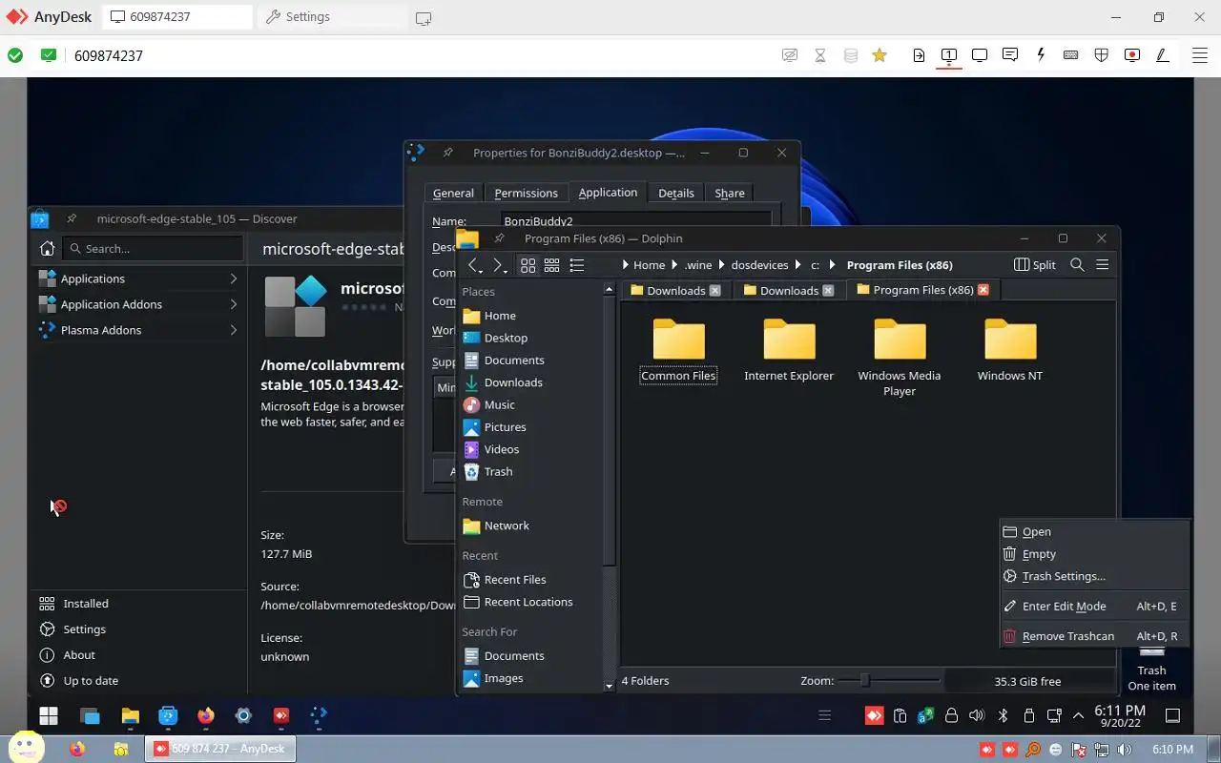Screen dimensions: 1221x763
Task: Pin the Dolphin window with keep-above pin
Action: pyautogui.click(x=498, y=238)
